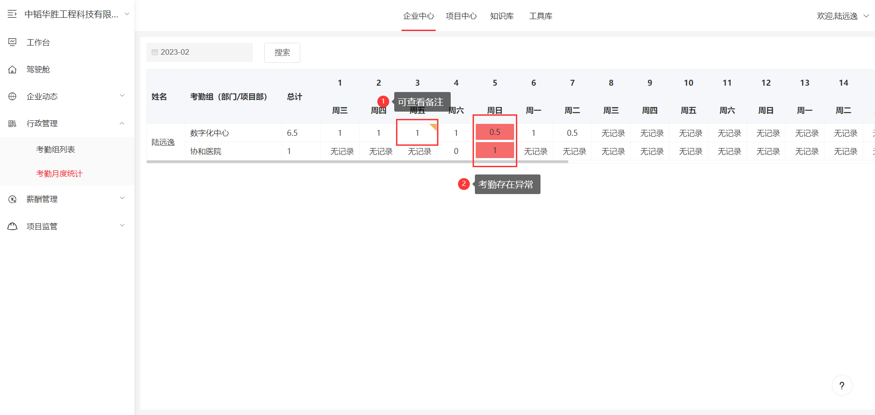This screenshot has height=415, width=875.
Task: Click the 6.5 total cell
Action: click(301, 133)
